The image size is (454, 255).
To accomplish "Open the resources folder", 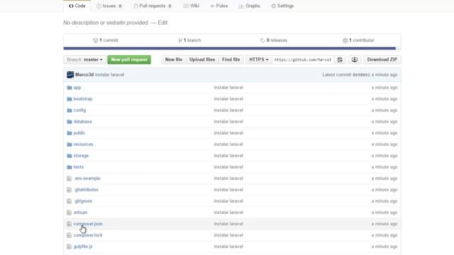I will pyautogui.click(x=83, y=144).
